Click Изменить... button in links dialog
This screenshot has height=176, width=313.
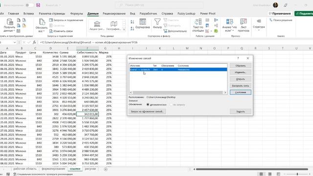click(240, 72)
